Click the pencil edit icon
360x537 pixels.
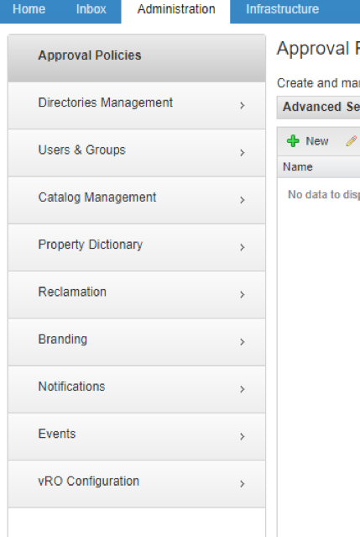[352, 140]
